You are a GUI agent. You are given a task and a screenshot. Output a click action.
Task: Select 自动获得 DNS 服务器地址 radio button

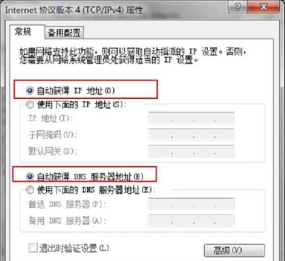(30, 176)
